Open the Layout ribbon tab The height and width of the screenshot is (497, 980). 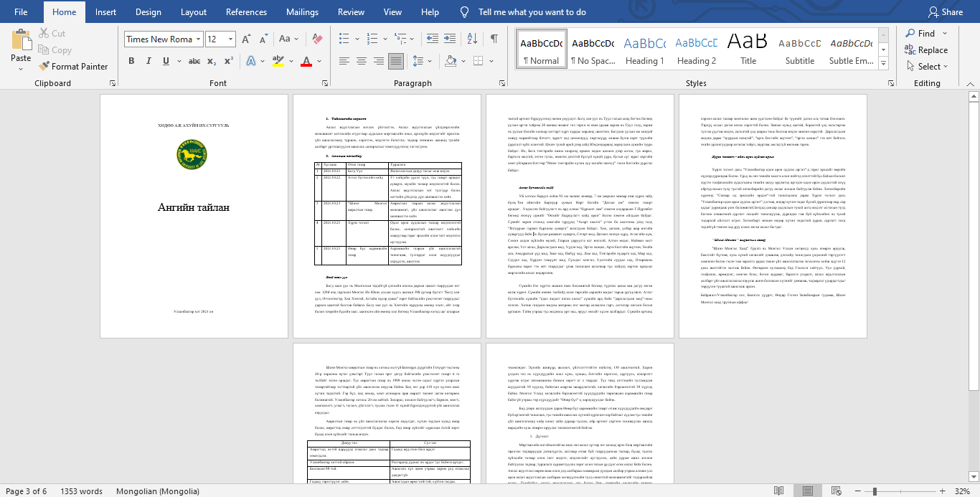[194, 12]
